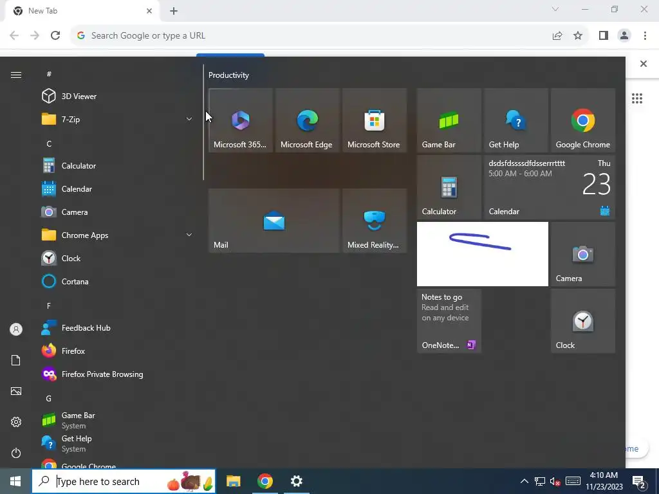Image resolution: width=659 pixels, height=494 pixels.
Task: Bookmark this tab with the star icon
Action: click(x=578, y=36)
